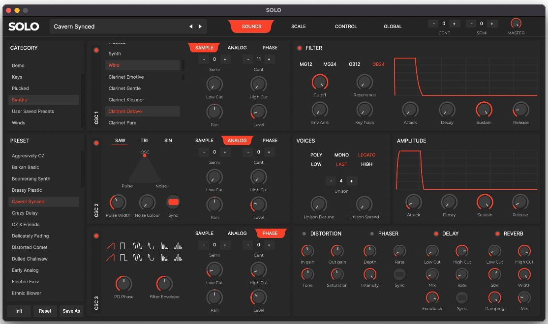
Task: Choose OB12 filter type
Action: pyautogui.click(x=354, y=64)
